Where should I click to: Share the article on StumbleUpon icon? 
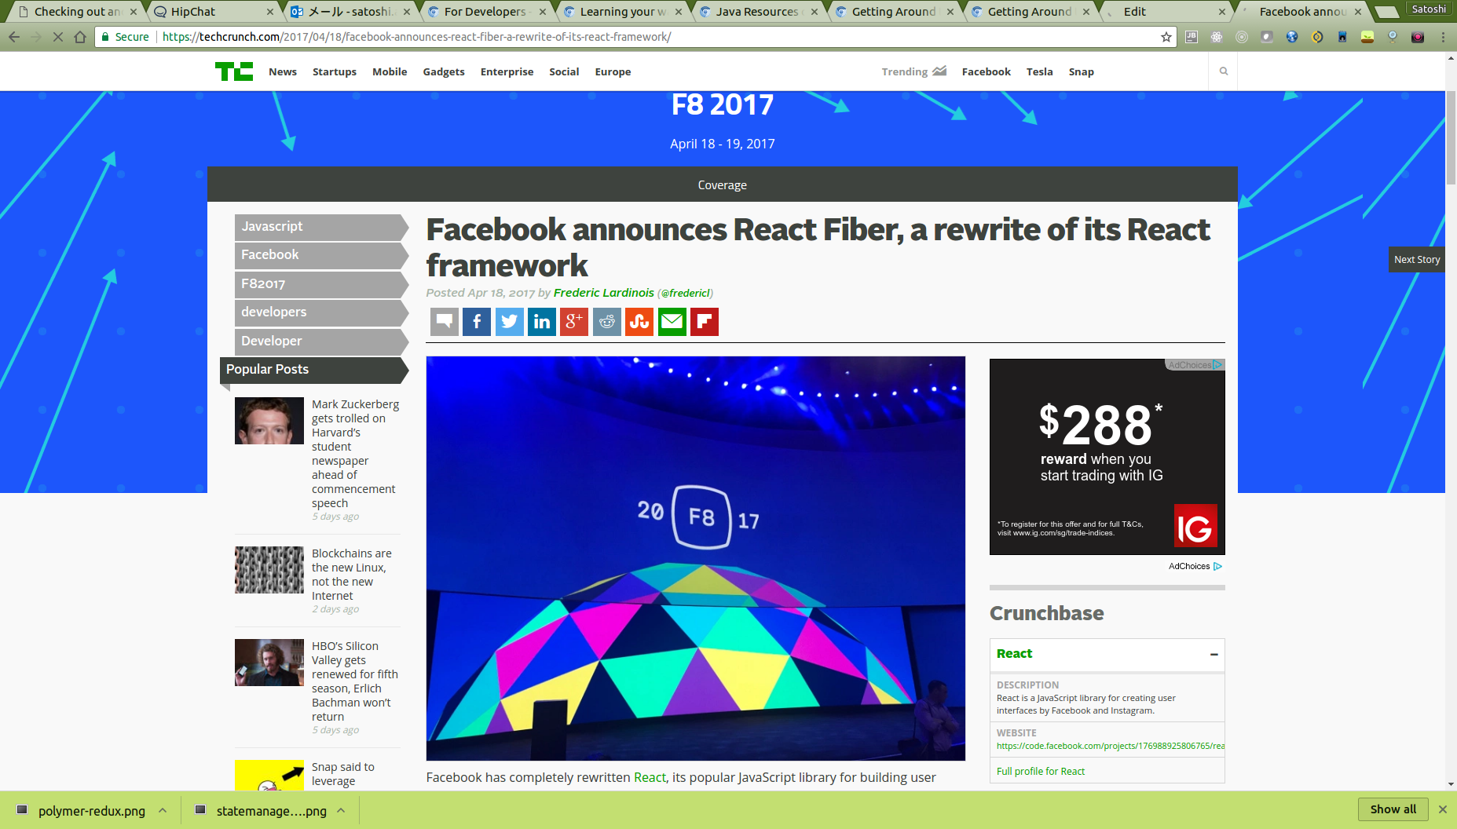[x=639, y=321]
